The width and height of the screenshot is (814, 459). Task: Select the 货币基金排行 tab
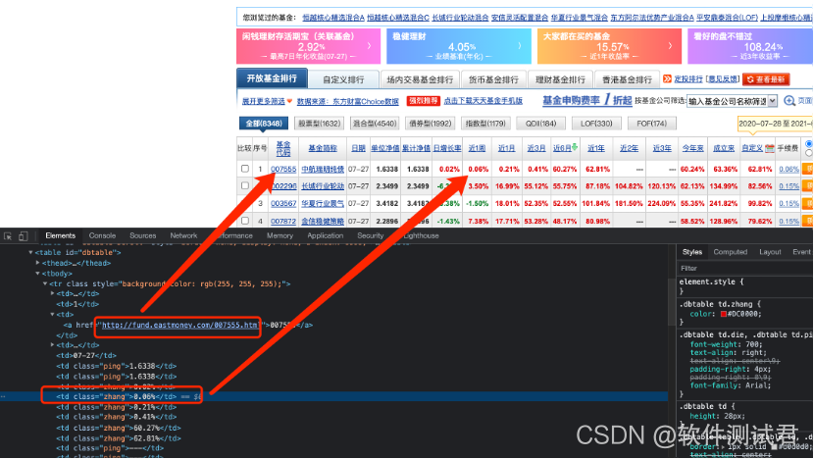[493, 79]
